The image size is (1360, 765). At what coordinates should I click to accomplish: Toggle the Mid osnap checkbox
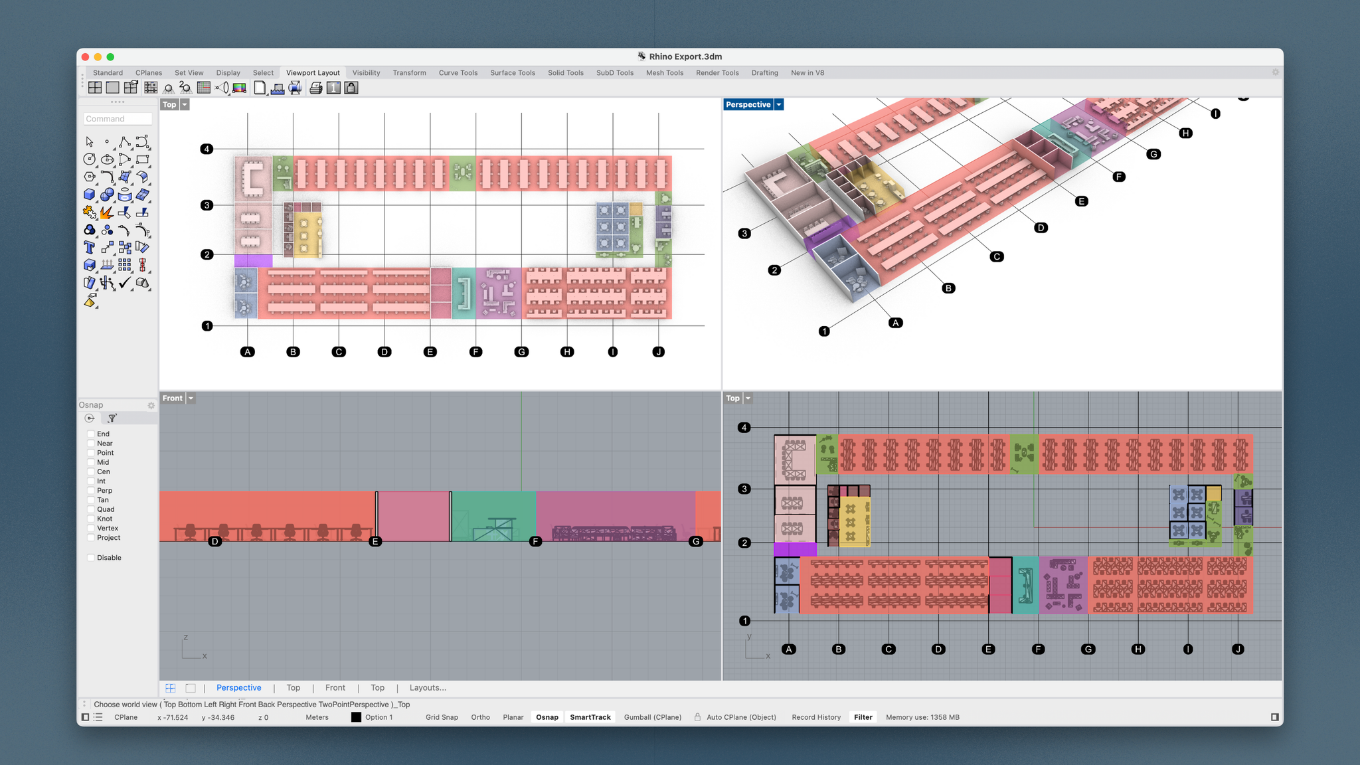pyautogui.click(x=91, y=462)
